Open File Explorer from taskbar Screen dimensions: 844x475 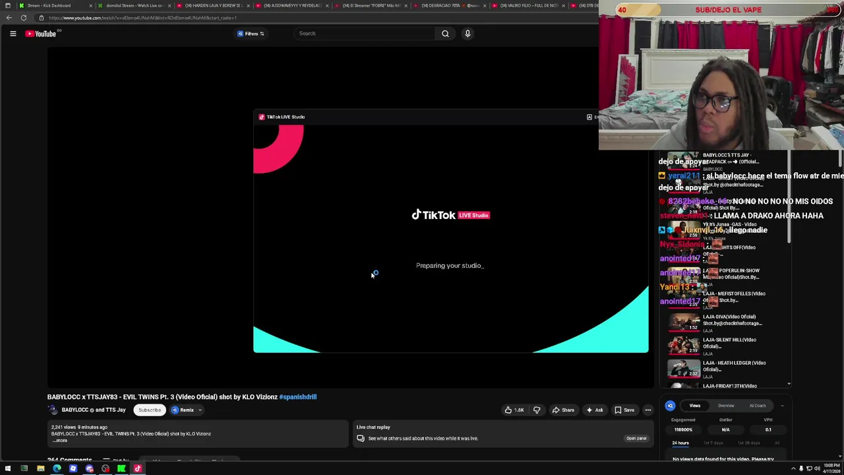[x=40, y=469]
